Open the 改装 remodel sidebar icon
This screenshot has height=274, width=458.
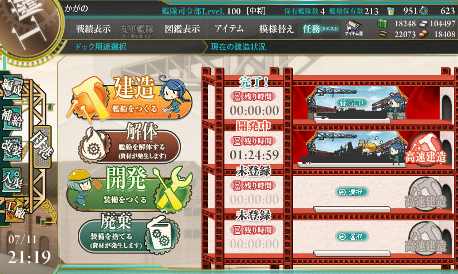point(12,148)
